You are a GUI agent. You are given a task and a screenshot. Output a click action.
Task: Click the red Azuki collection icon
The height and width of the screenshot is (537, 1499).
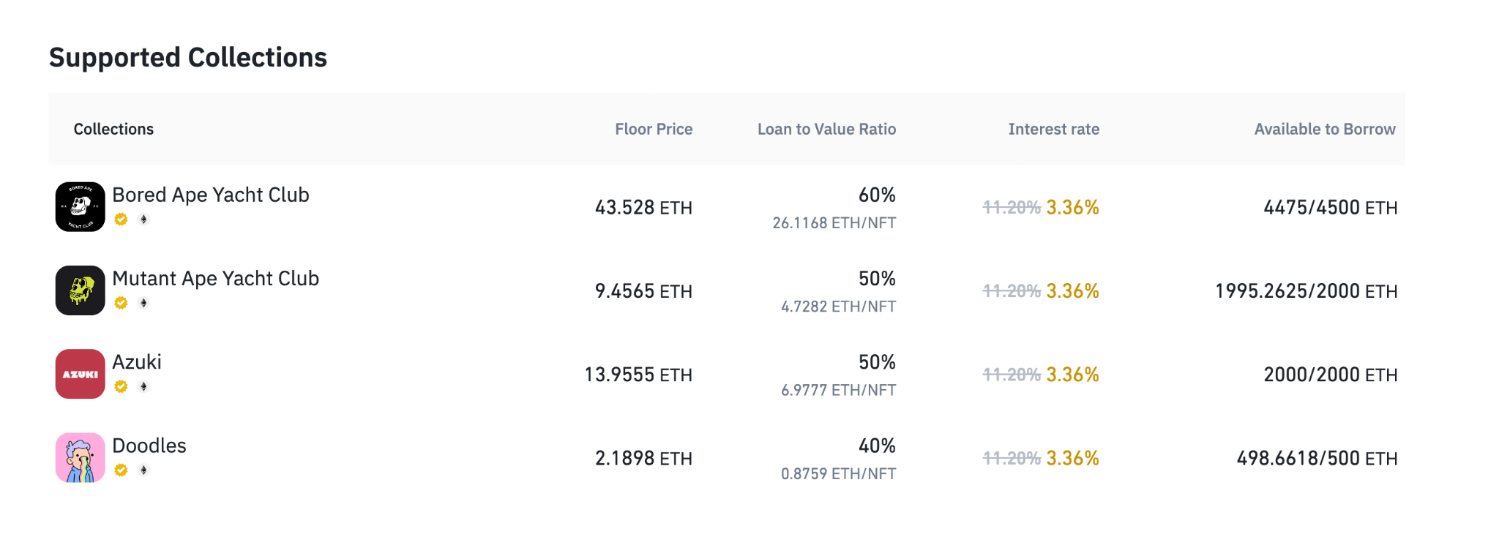coord(81,374)
